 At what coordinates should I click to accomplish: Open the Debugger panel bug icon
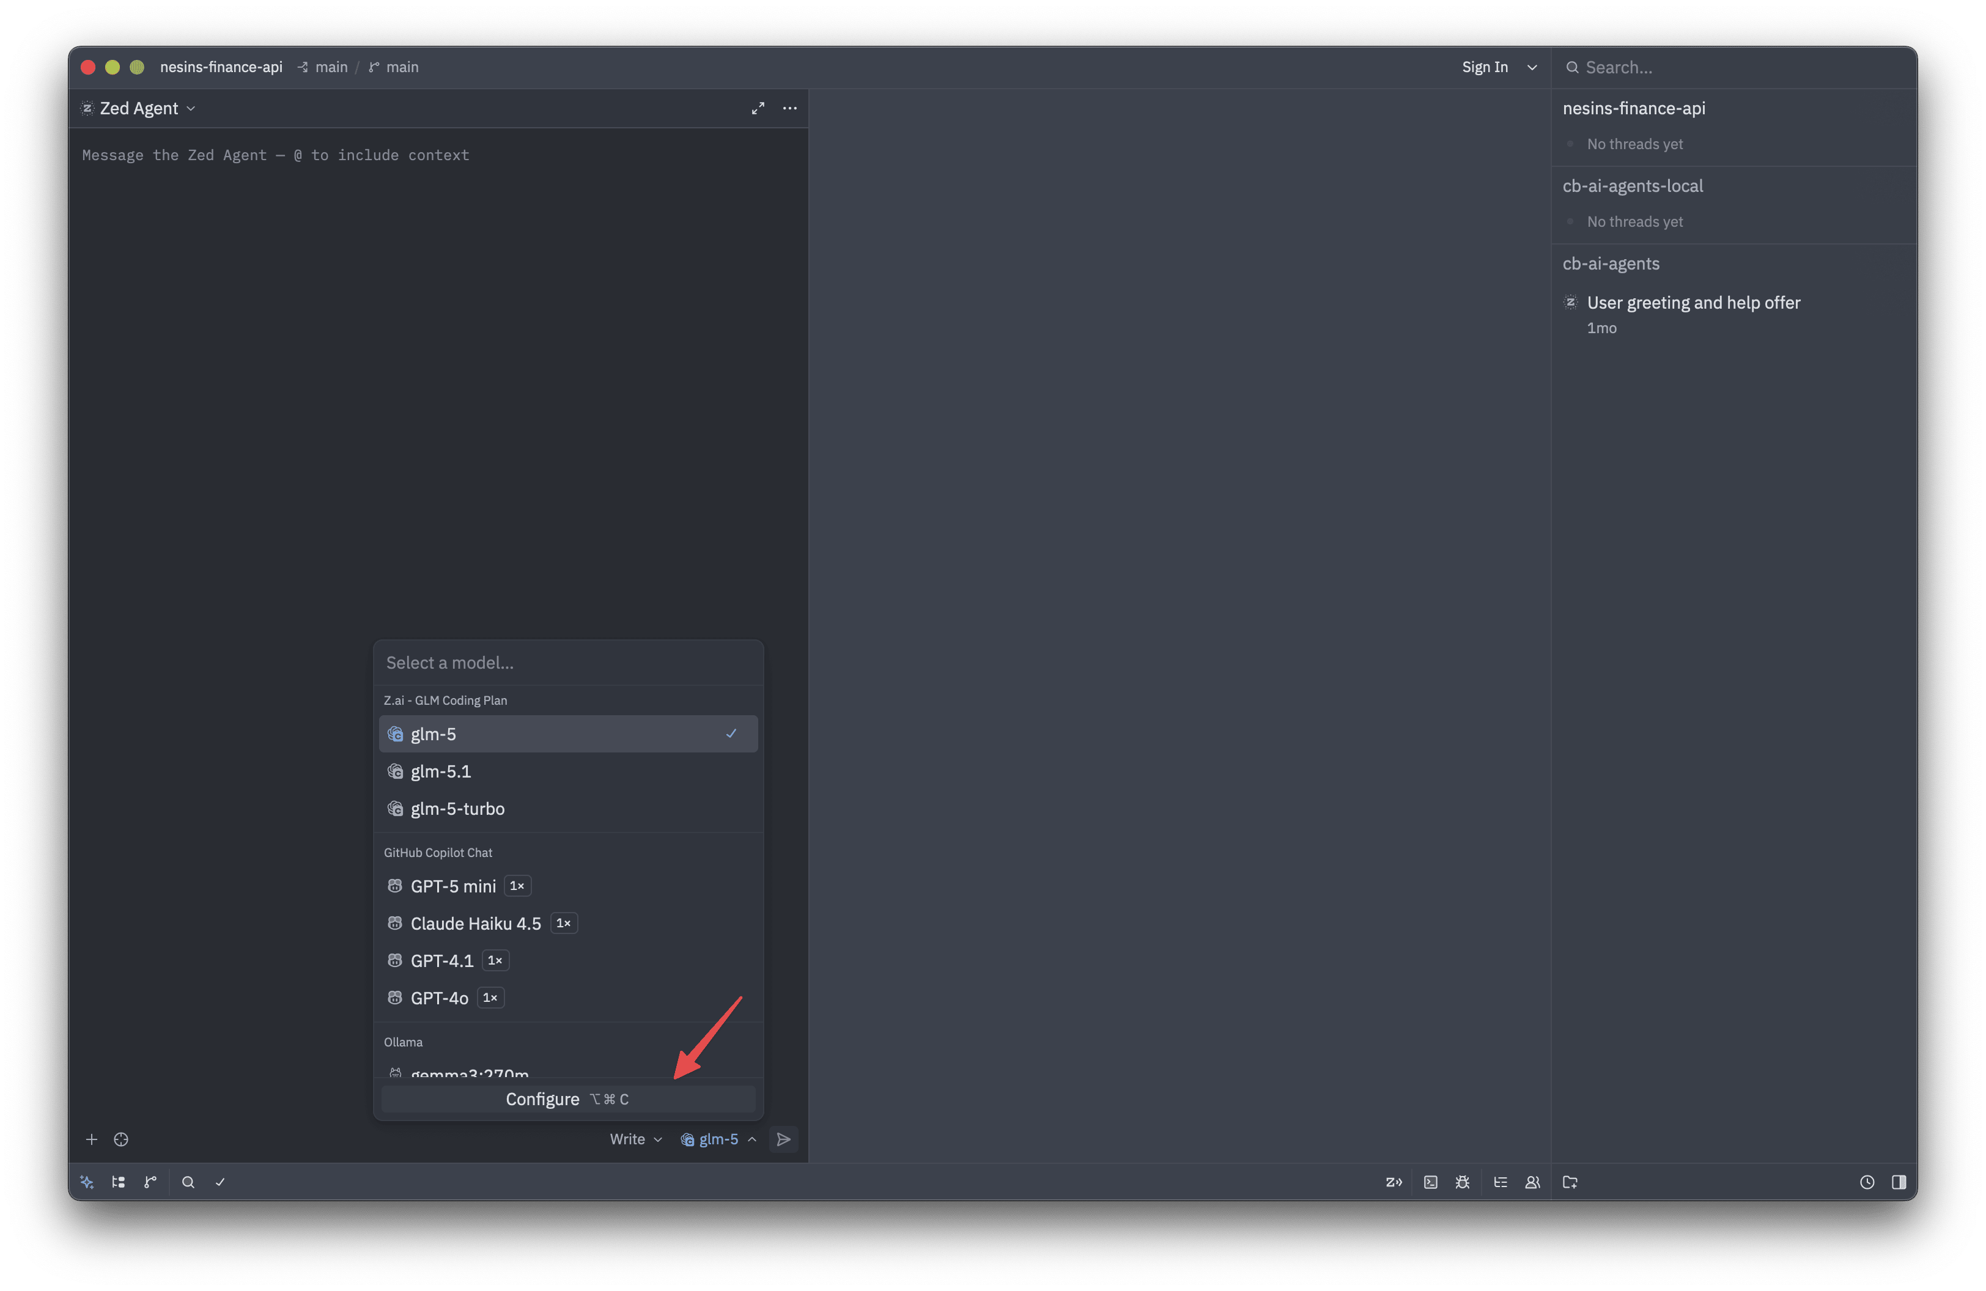coord(1462,1182)
